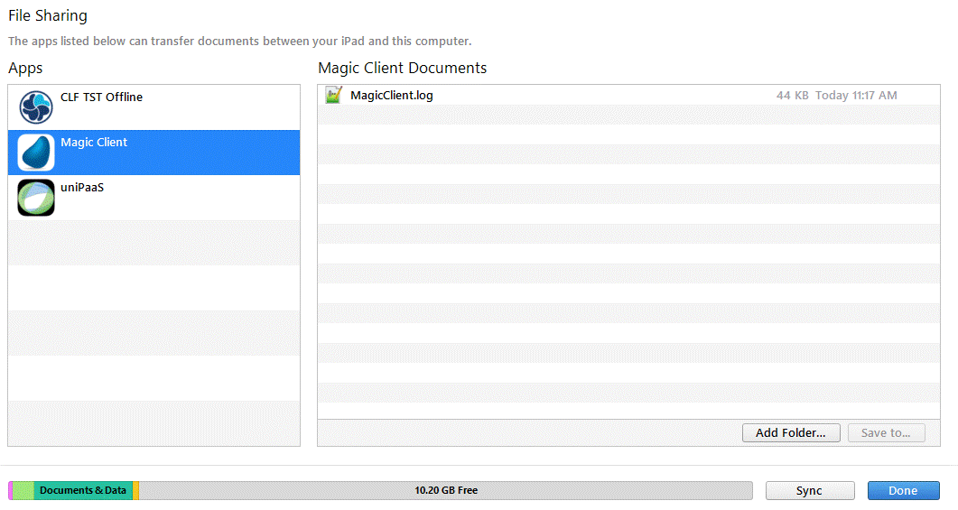Open the Add Folder... dialog
The width and height of the screenshot is (958, 510).
click(x=791, y=432)
